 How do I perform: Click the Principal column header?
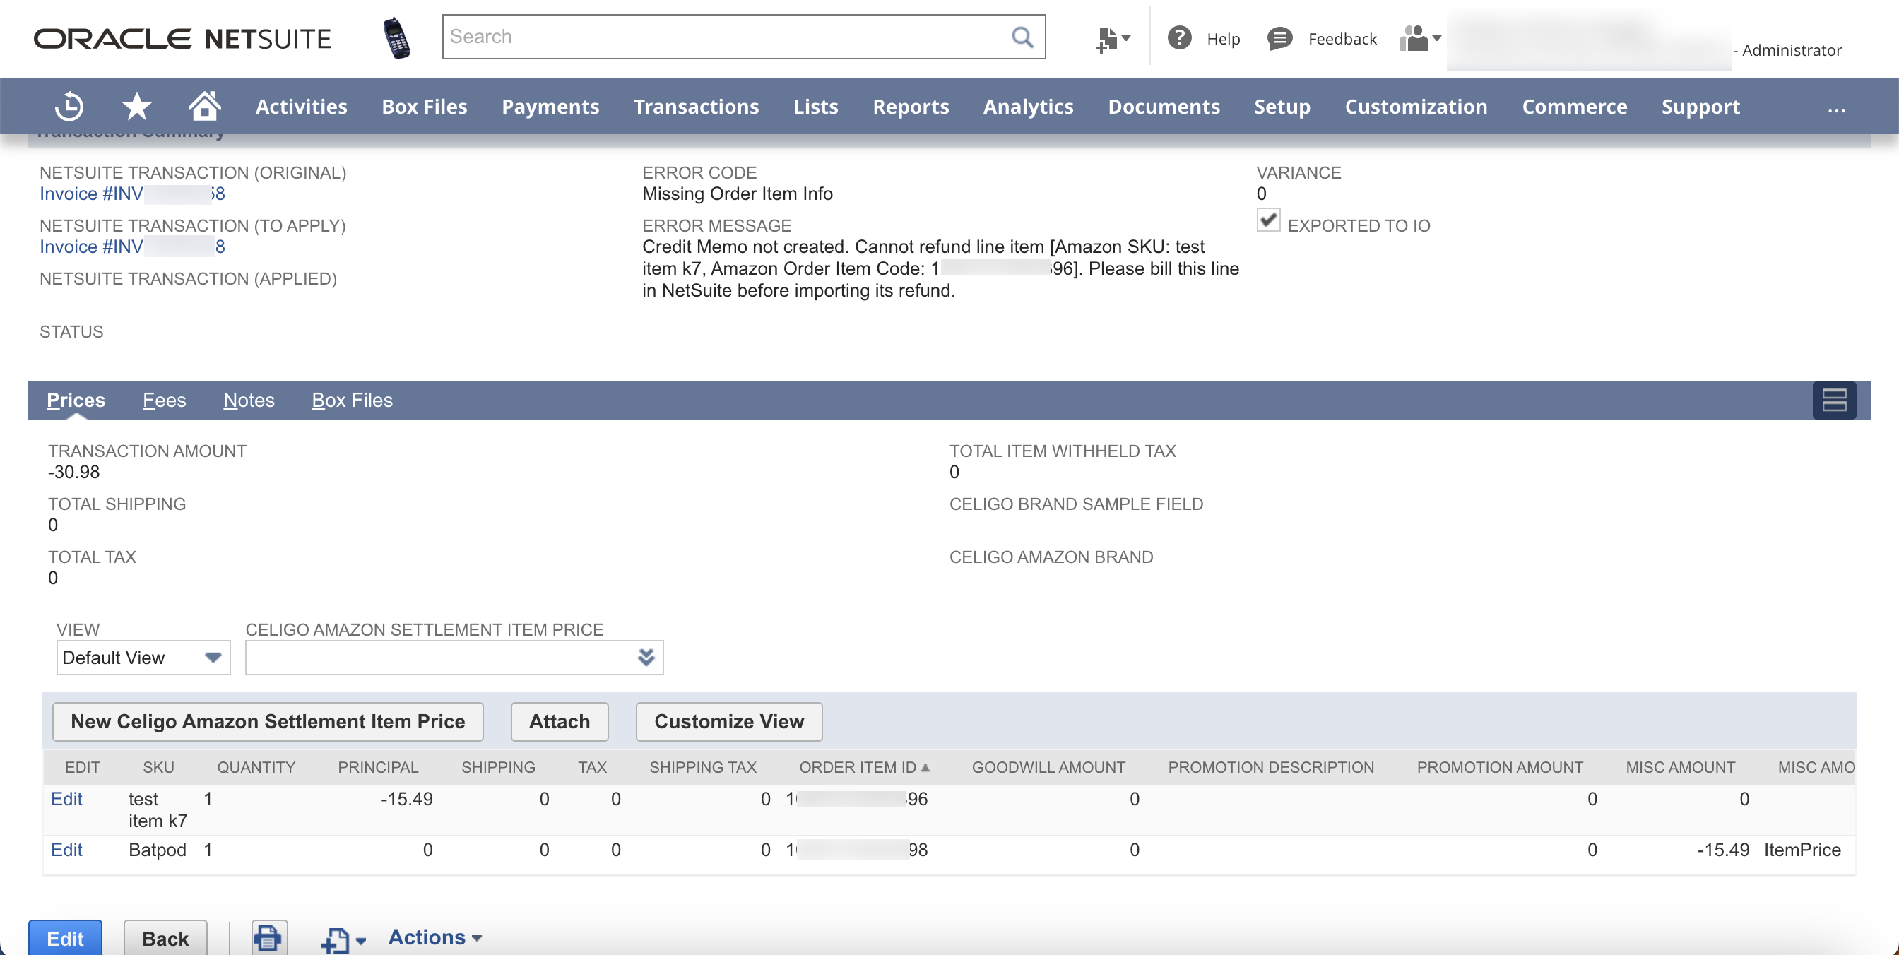[377, 767]
